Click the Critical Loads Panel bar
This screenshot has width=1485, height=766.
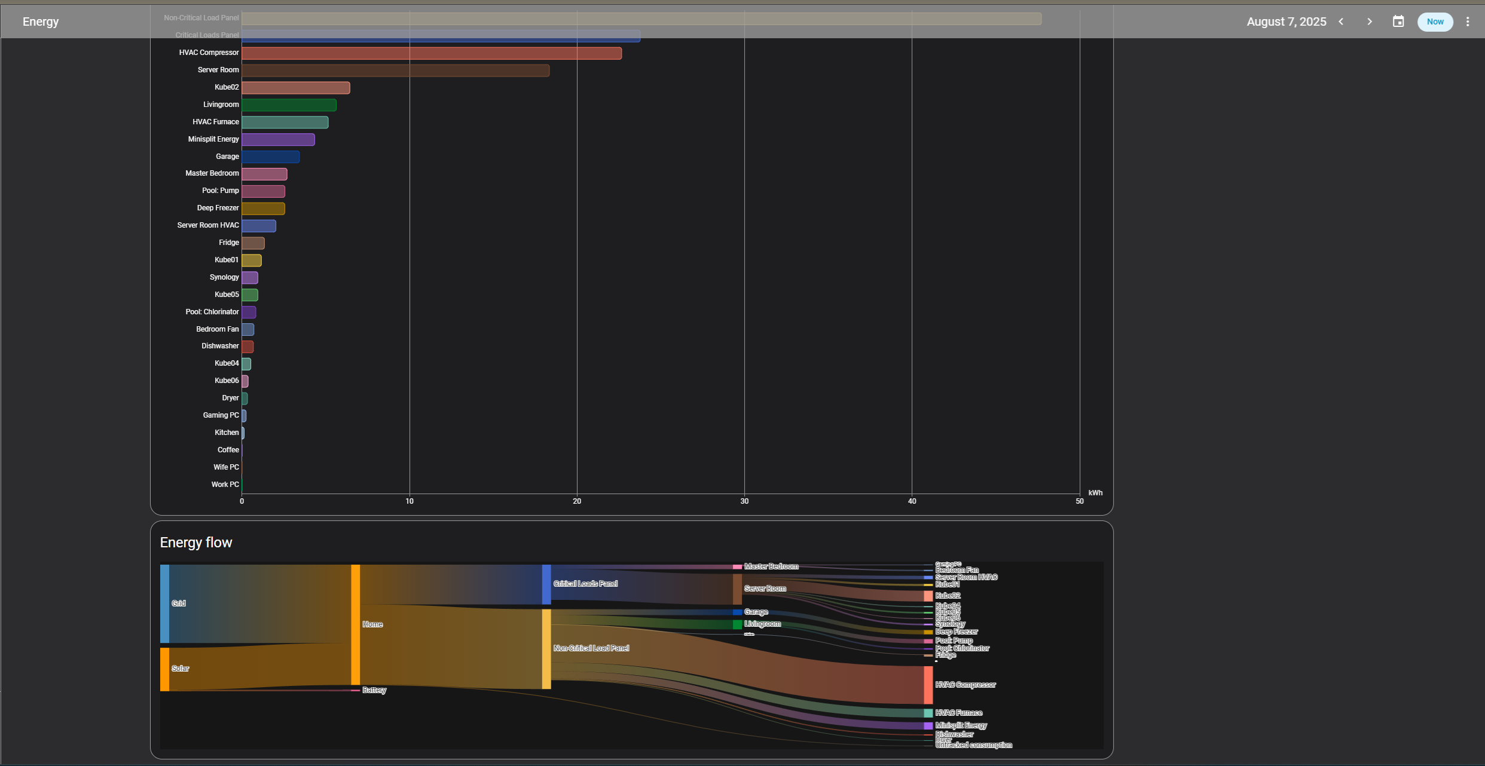click(441, 36)
